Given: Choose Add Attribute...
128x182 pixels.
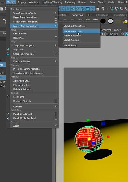Looking at the screenshot, I should pos(34,81).
